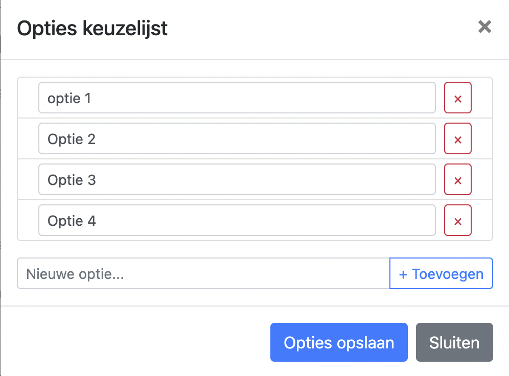Add option via Toevoegen button
The width and height of the screenshot is (509, 376).
(441, 273)
